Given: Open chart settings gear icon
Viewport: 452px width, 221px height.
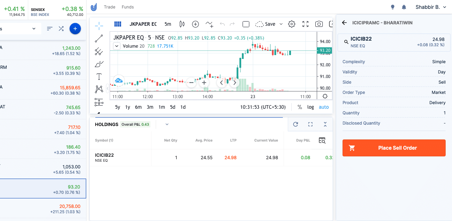Looking at the screenshot, I should (x=292, y=24).
